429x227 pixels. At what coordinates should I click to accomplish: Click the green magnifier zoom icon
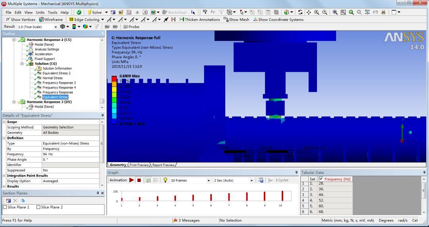(x=351, y=12)
